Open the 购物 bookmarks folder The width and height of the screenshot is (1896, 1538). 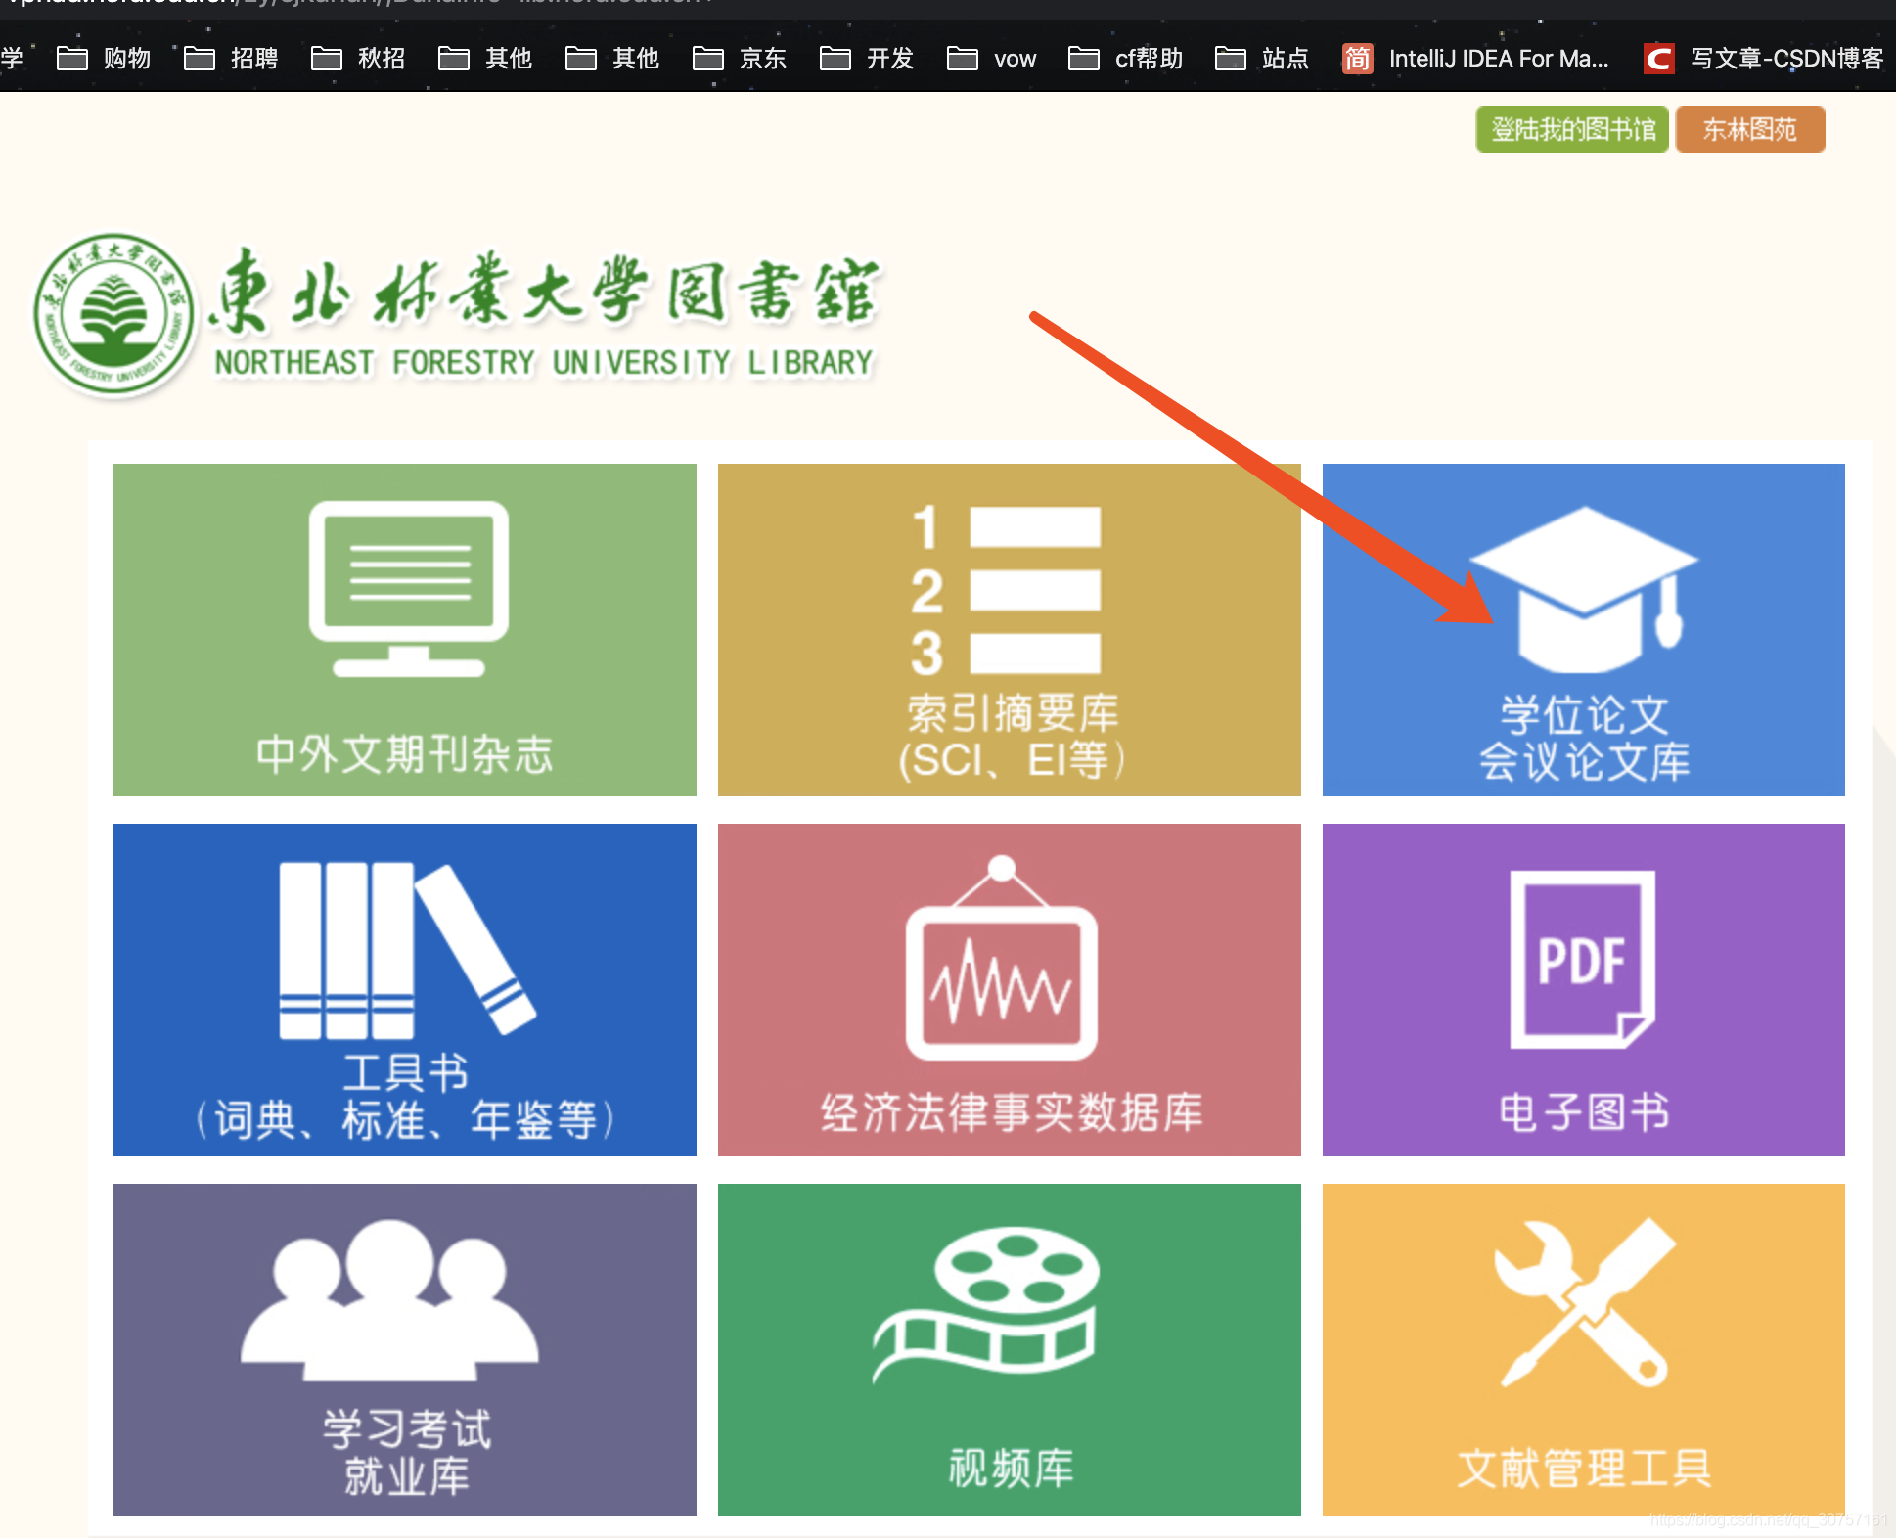[105, 59]
